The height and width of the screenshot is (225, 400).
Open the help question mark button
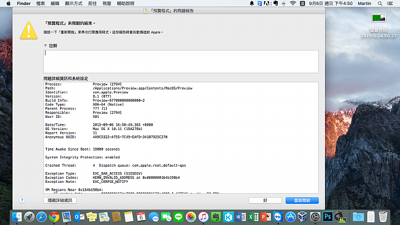coord(22,200)
